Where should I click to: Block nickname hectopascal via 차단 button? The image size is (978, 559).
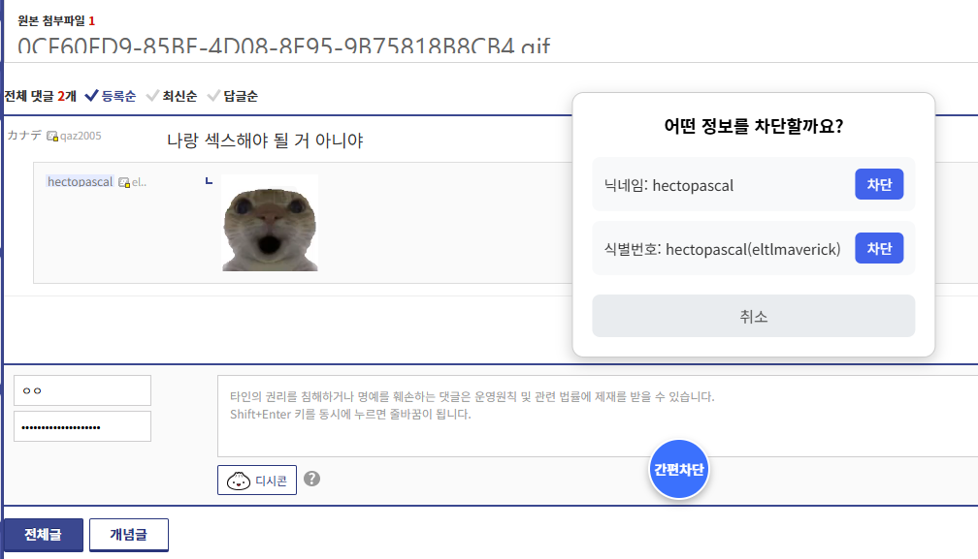point(878,184)
